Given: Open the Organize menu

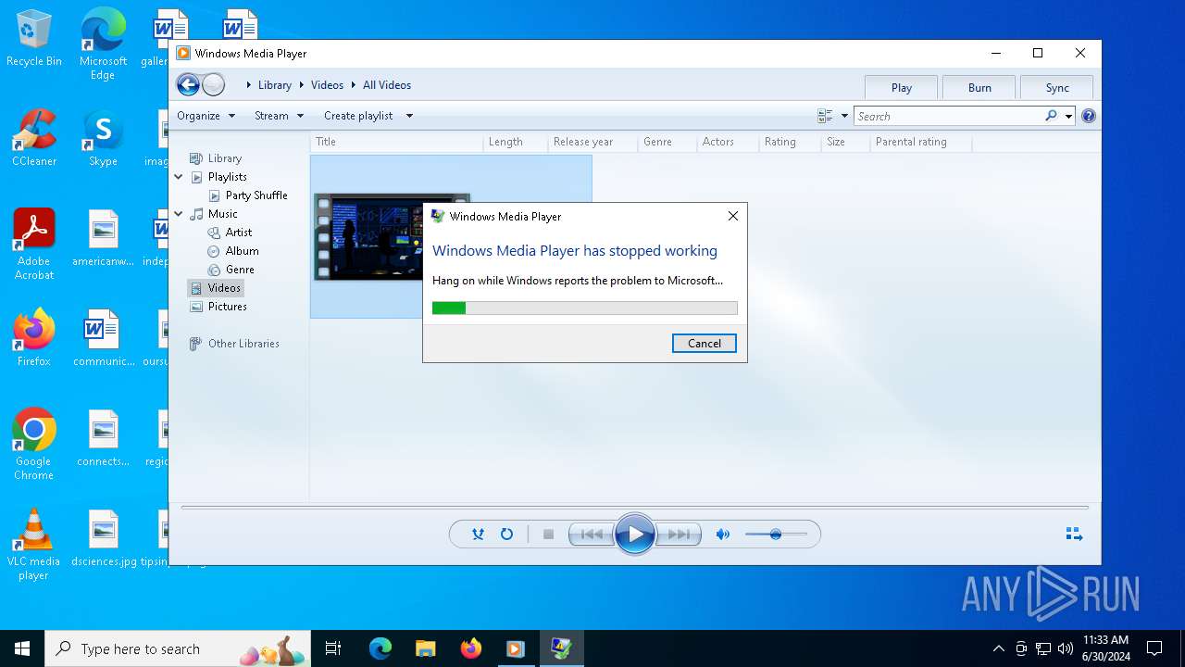Looking at the screenshot, I should tap(206, 116).
